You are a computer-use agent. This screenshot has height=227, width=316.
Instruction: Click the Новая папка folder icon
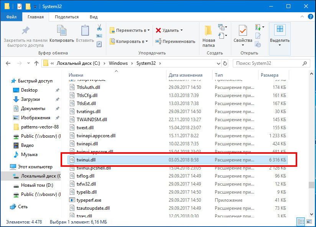[208, 31]
